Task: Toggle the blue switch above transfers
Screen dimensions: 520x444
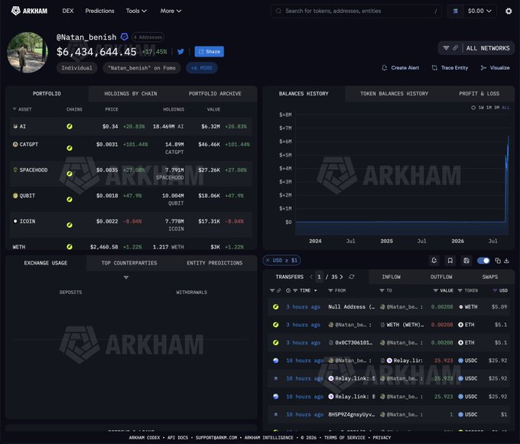Action: coord(483,261)
